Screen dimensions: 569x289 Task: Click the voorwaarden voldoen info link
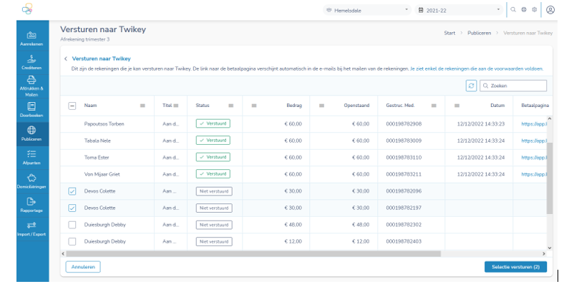(477, 69)
